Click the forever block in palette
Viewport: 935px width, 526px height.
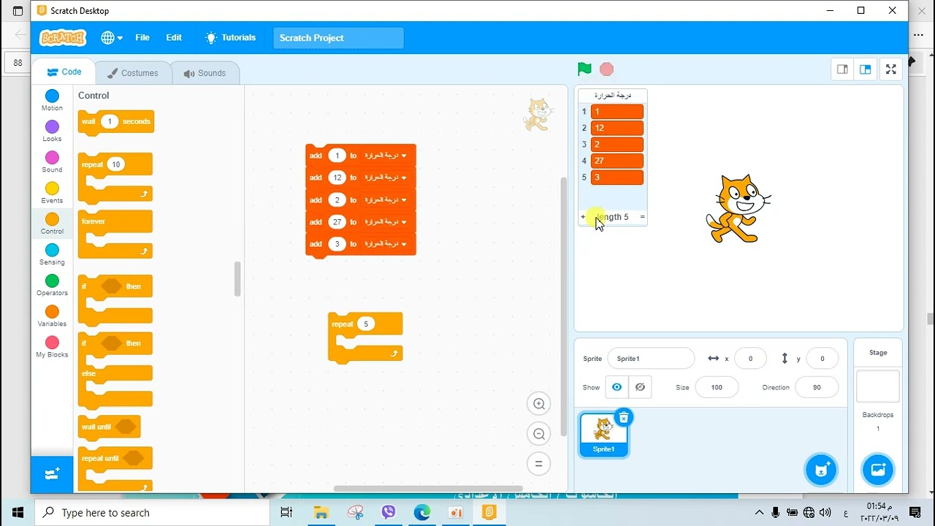click(115, 234)
